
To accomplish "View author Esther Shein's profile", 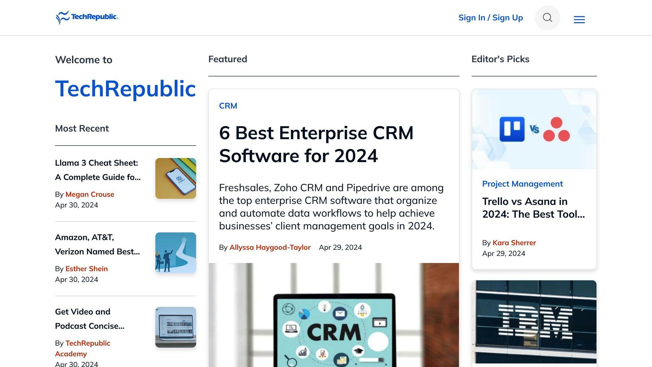I will coord(86,269).
